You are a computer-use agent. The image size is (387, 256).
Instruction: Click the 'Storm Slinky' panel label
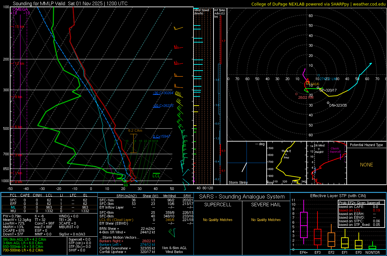(x=238, y=182)
